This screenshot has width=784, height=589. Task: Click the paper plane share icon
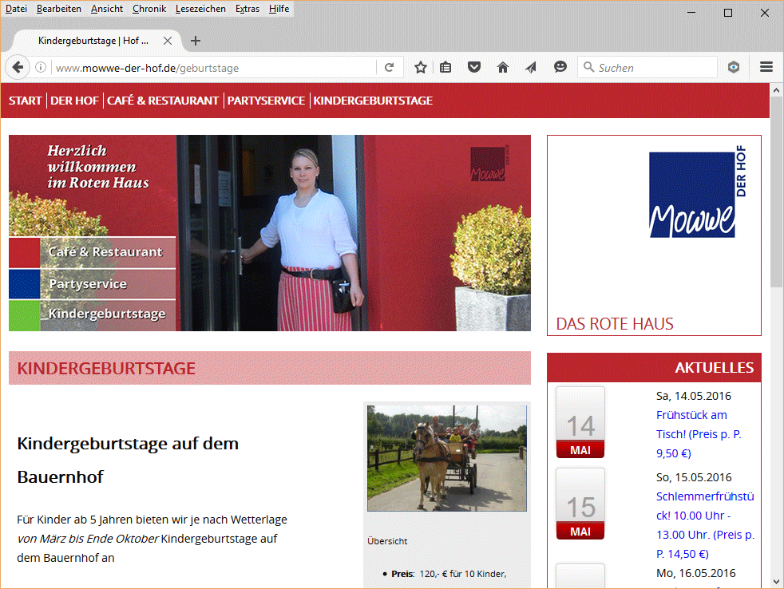pos(531,67)
